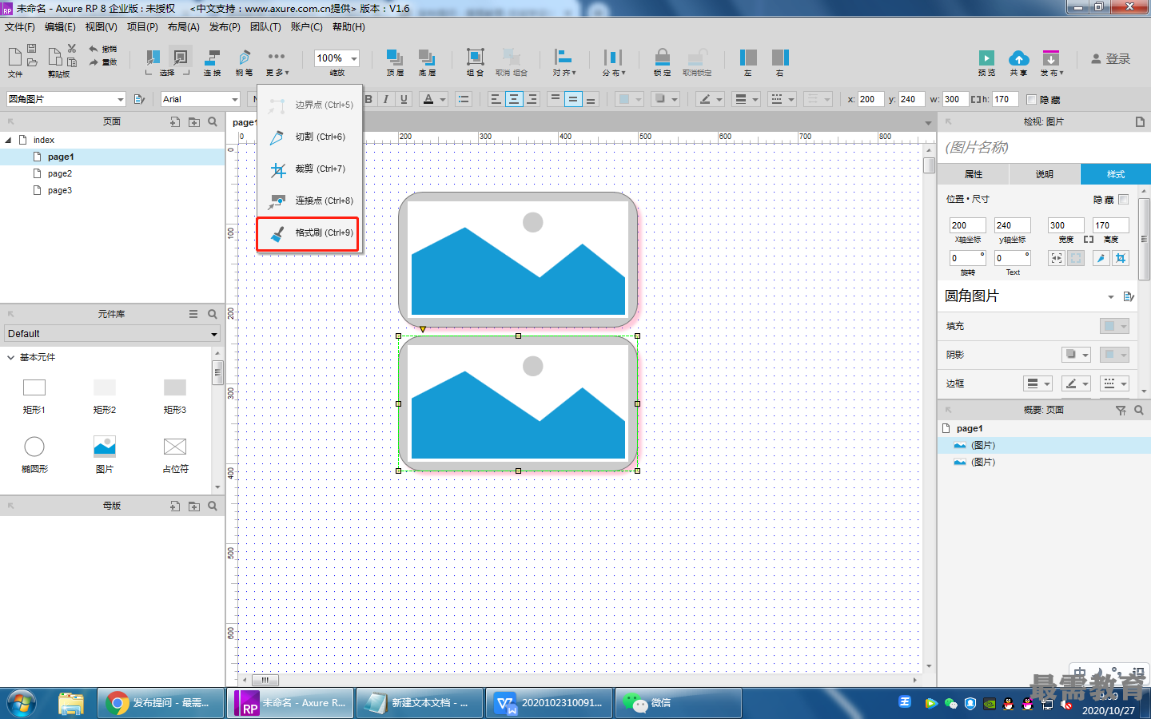Click the left panel toggle (左) icon
The height and width of the screenshot is (719, 1151).
coord(748,58)
